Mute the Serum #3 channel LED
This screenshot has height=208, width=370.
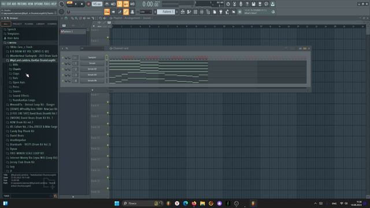[63, 75]
